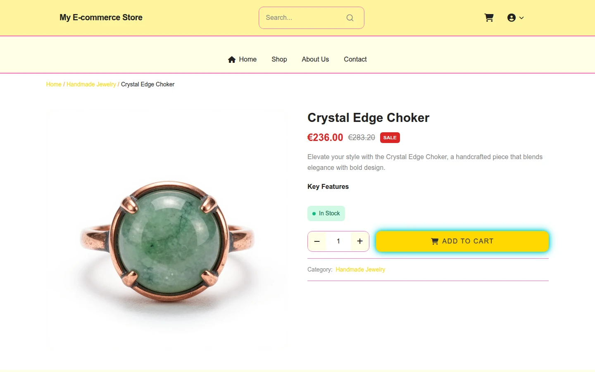Viewport: 595px width, 372px height.
Task: Open the Shop menu item
Action: [x=279, y=60]
